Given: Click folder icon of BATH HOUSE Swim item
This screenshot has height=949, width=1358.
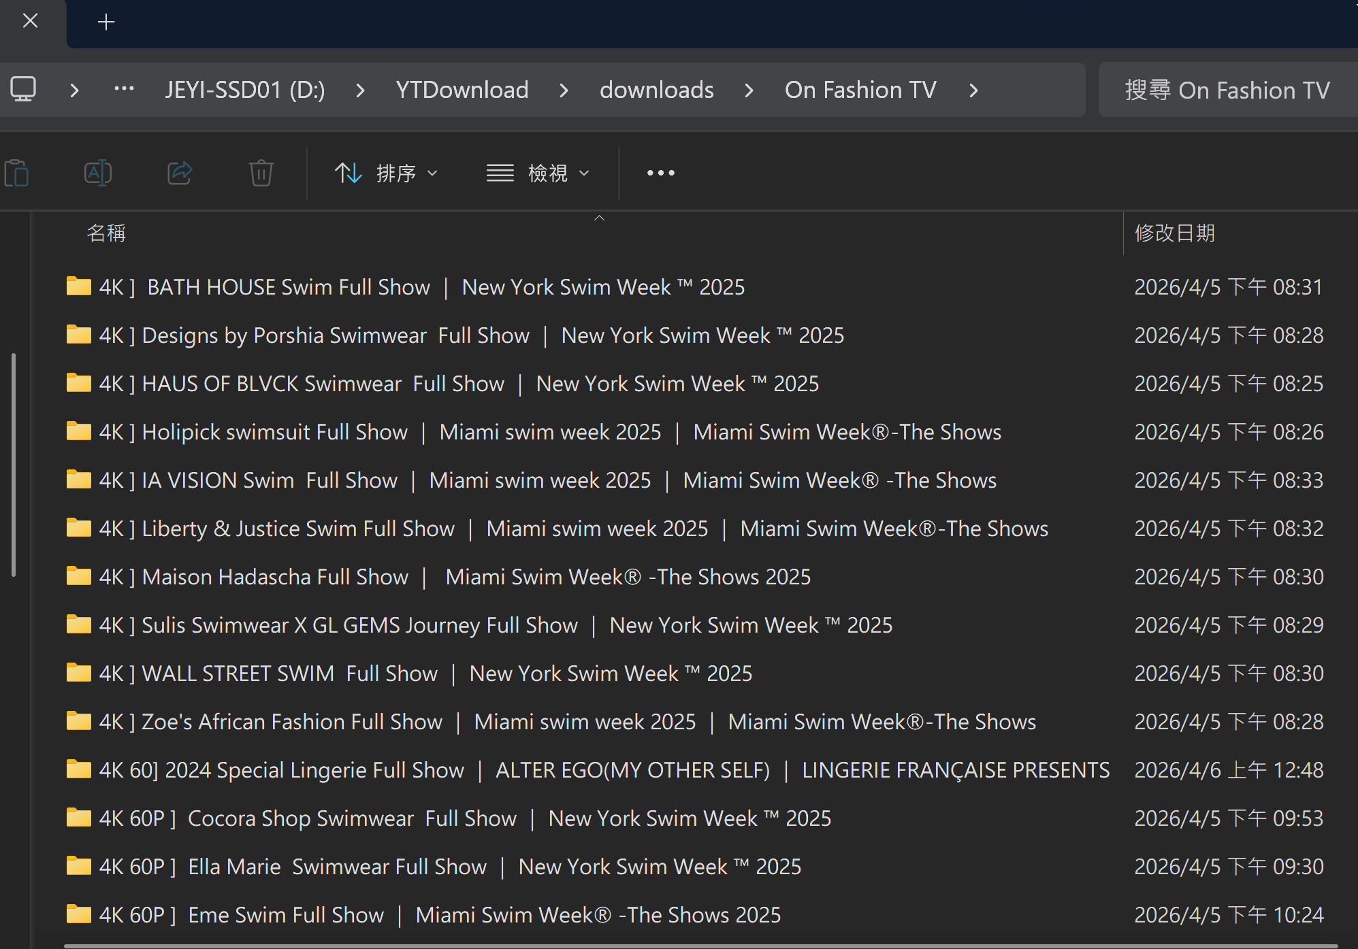Looking at the screenshot, I should pos(79,286).
